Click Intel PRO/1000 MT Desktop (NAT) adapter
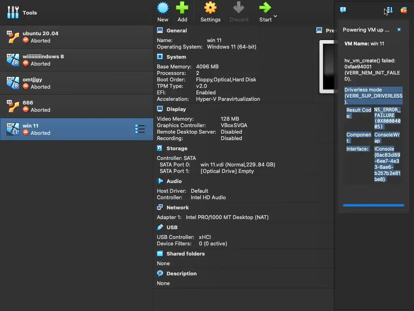The height and width of the screenshot is (311, 414). pyautogui.click(x=227, y=217)
